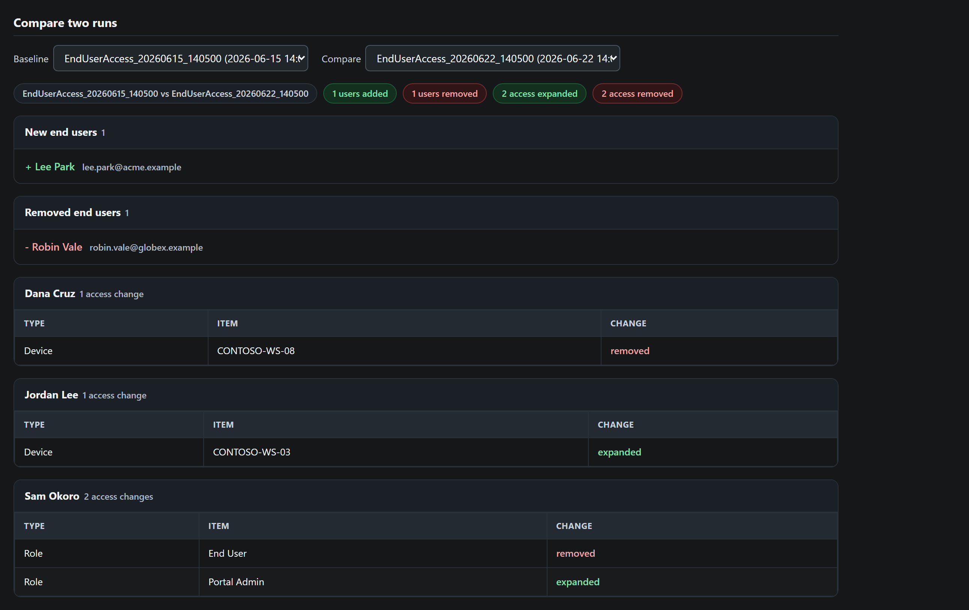This screenshot has height=610, width=969.
Task: Click the 'Baseline' label
Action: [x=31, y=59]
